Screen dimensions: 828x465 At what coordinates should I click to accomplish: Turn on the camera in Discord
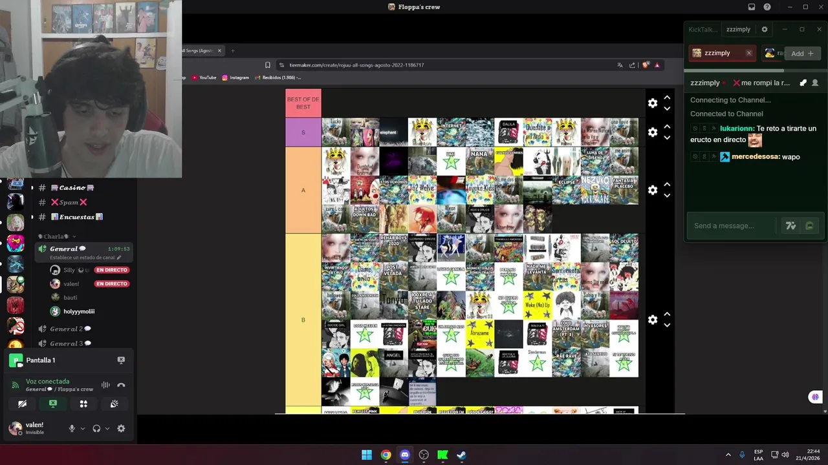pyautogui.click(x=23, y=404)
